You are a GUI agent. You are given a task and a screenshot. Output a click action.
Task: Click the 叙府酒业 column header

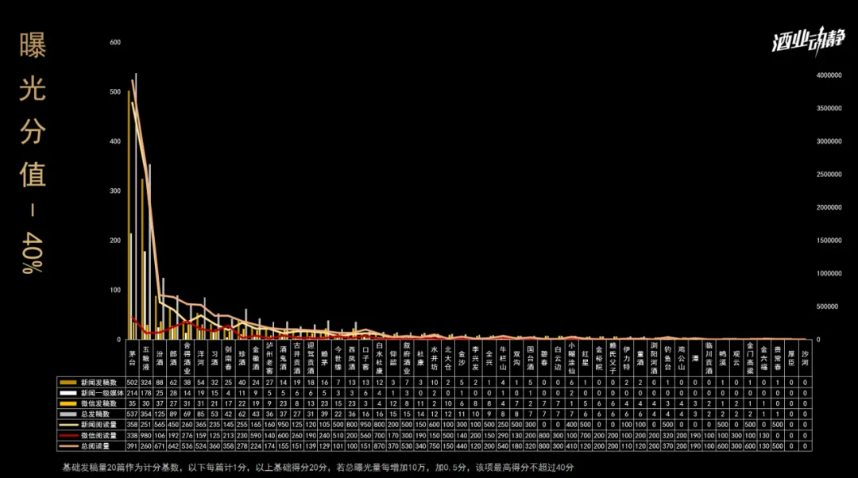tap(407, 358)
